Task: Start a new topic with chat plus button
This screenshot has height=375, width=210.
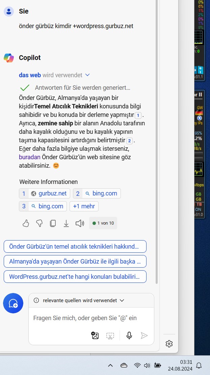Action: 13,303
